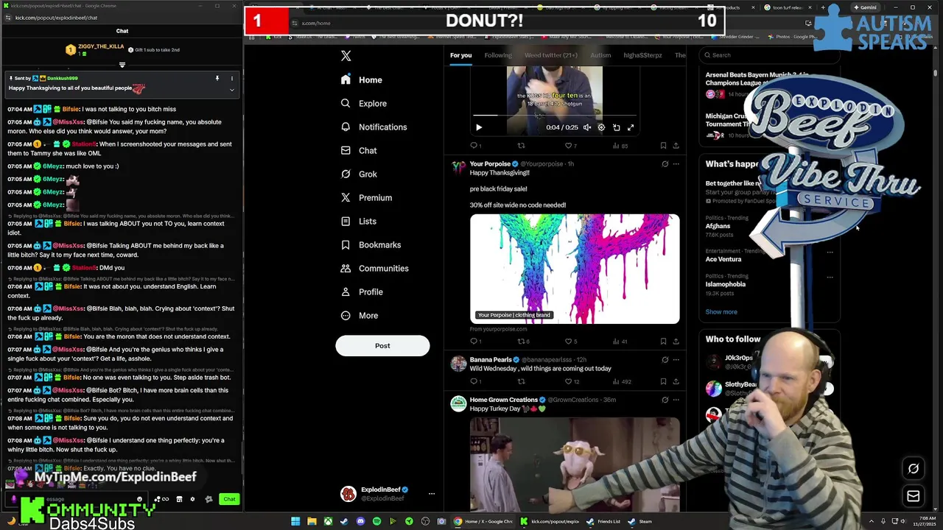Share the Banana Pearls post
The image size is (943, 530).
[676, 381]
